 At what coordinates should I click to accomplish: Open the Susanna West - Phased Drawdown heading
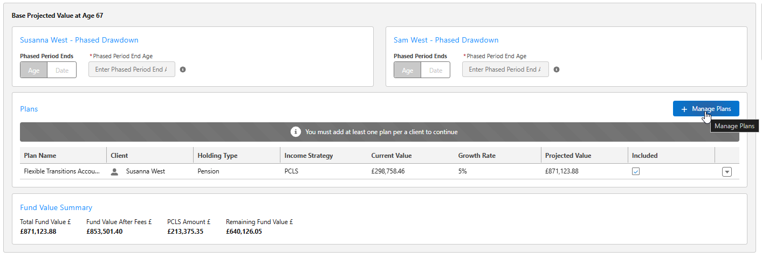(x=79, y=40)
